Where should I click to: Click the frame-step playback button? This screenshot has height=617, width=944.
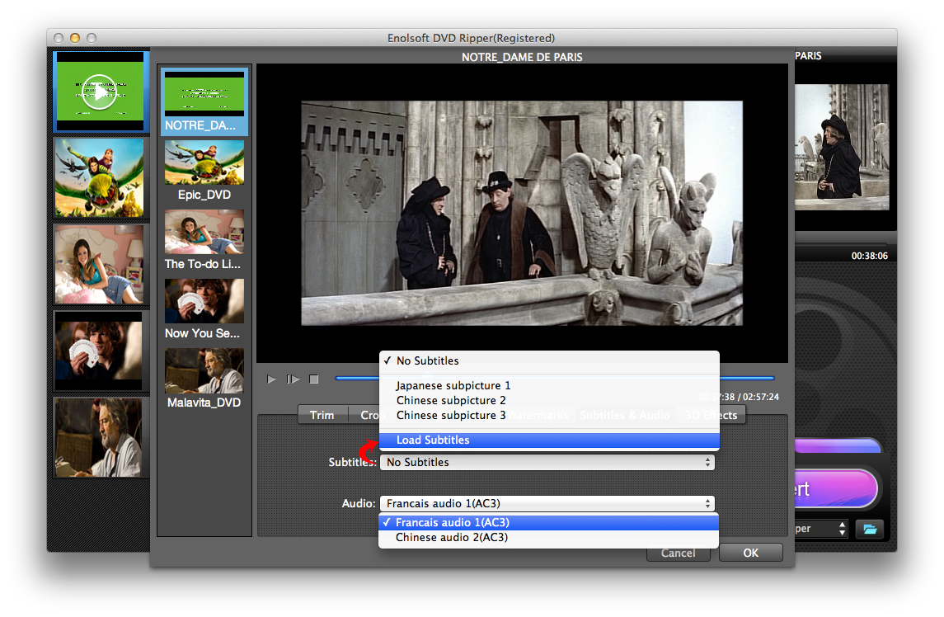tap(293, 379)
